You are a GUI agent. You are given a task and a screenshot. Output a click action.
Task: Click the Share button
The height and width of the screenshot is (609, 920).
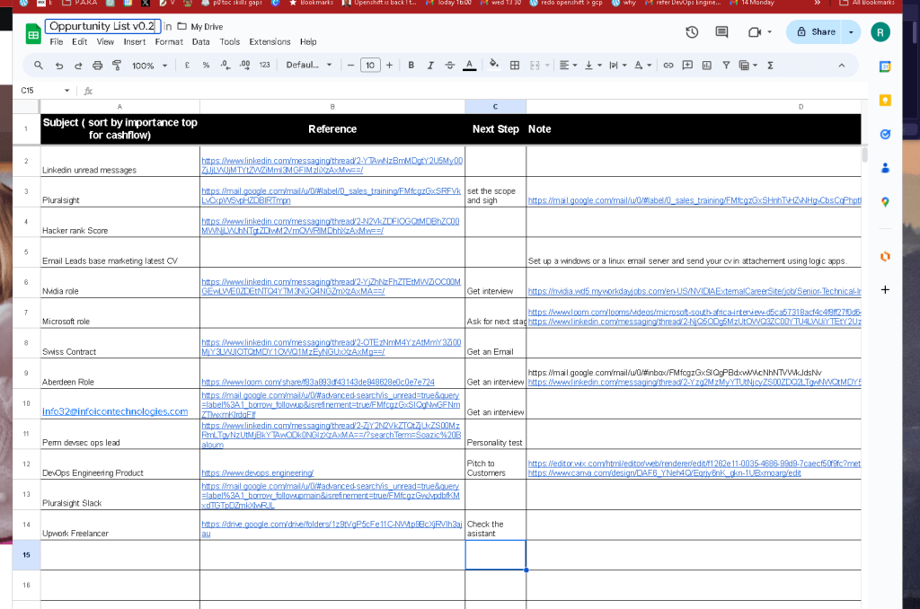click(x=815, y=32)
